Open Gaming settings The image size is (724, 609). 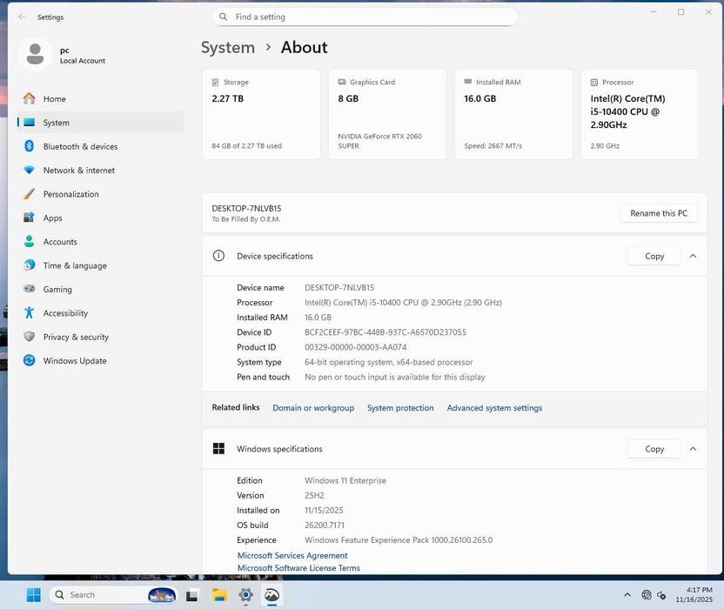[x=100, y=290]
